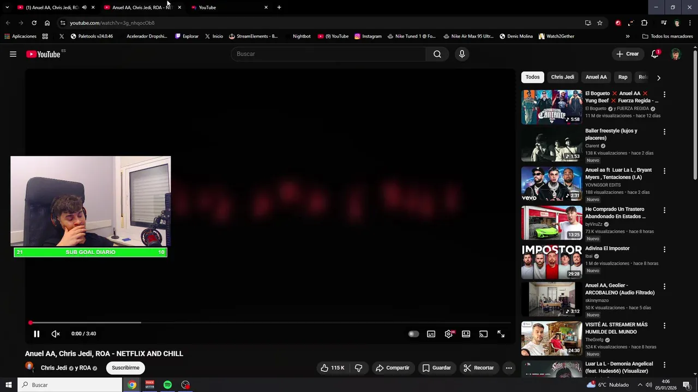Share the video via Compartir
Screen dimensions: 698x392
click(392, 368)
